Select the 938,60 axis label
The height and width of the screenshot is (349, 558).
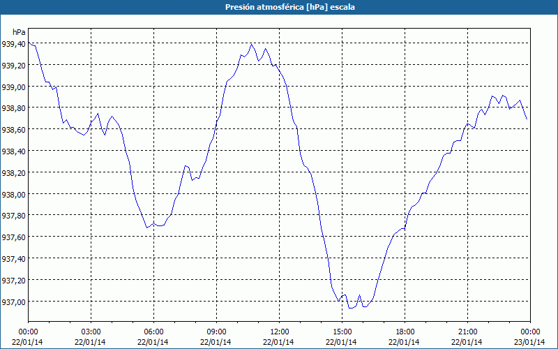[13, 130]
